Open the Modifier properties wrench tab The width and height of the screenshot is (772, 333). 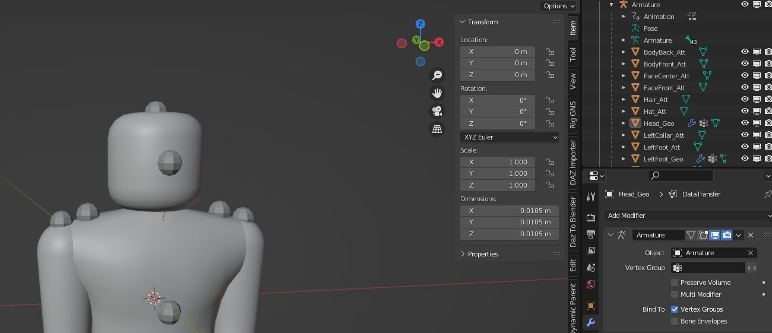tap(591, 322)
